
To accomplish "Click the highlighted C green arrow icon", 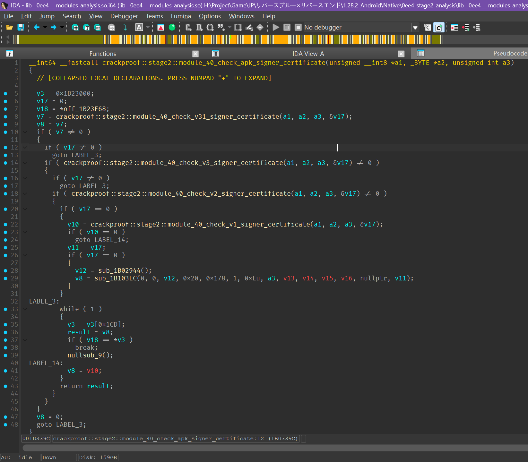I will pos(439,28).
